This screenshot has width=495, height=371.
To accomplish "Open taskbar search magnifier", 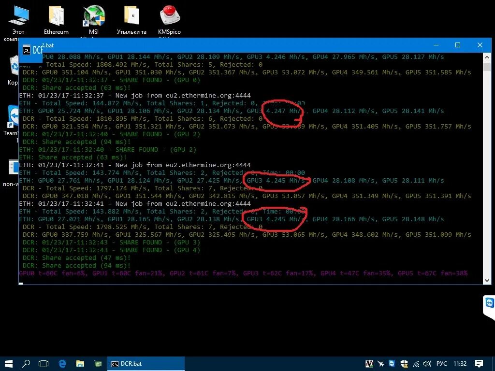I will (x=26, y=364).
